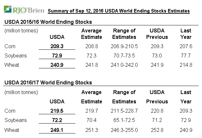
Task: Click the 2016/17 soybeans range 65.1-72.5
Action: coord(124,120)
